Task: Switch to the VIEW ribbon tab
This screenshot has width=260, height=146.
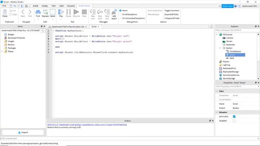Action: click(61, 6)
